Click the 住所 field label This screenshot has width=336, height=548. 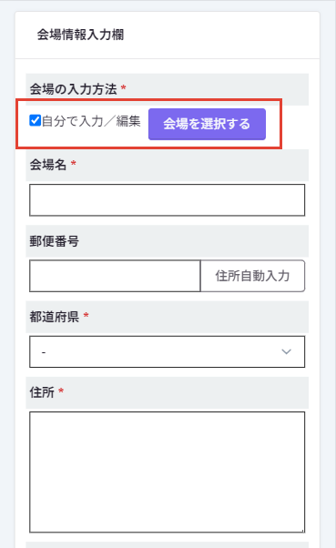(42, 392)
